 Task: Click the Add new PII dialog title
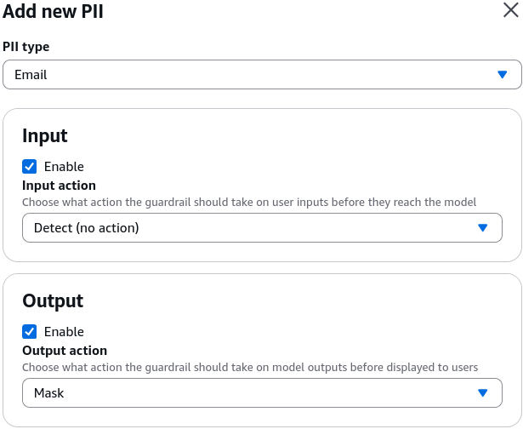pos(53,11)
